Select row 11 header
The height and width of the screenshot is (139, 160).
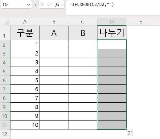pos(5,125)
